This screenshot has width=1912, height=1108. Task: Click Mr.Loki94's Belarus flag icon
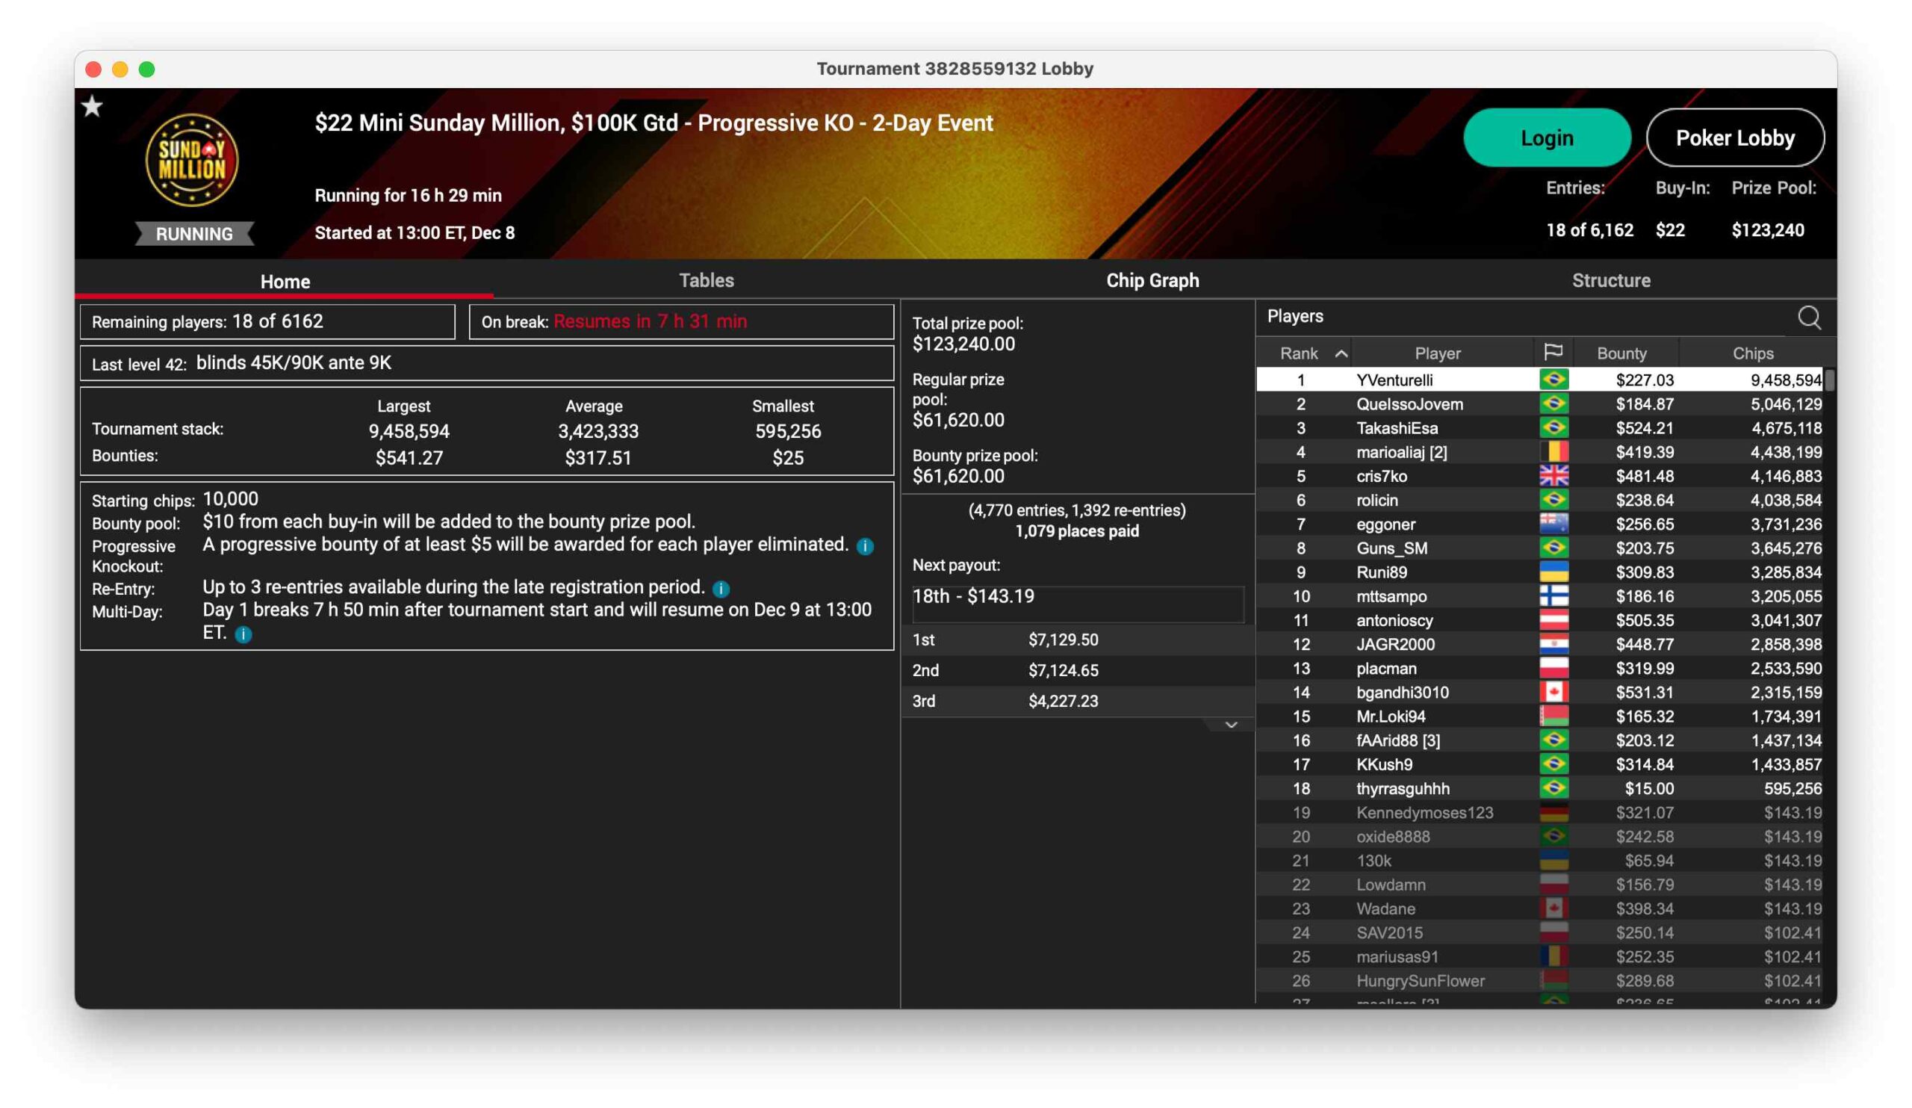tap(1554, 716)
